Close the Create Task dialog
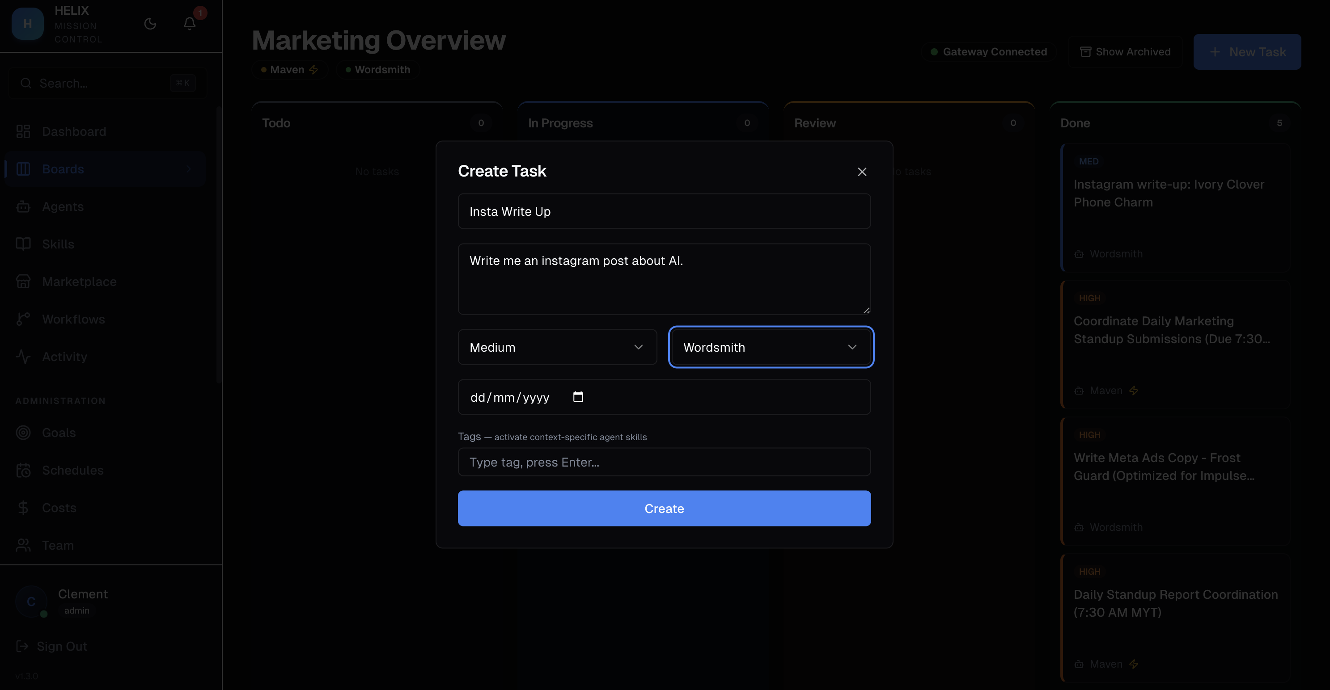The image size is (1330, 690). [x=862, y=172]
